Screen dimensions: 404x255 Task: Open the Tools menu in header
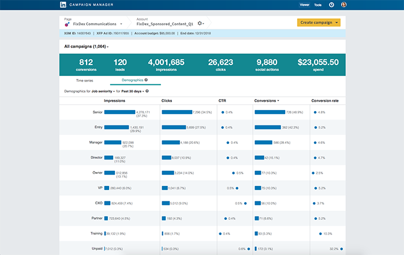click(x=317, y=5)
